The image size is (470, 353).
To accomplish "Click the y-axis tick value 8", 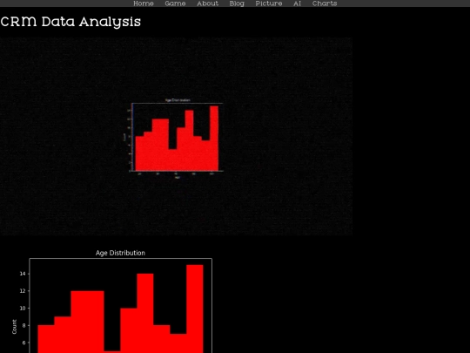I will tap(24, 325).
